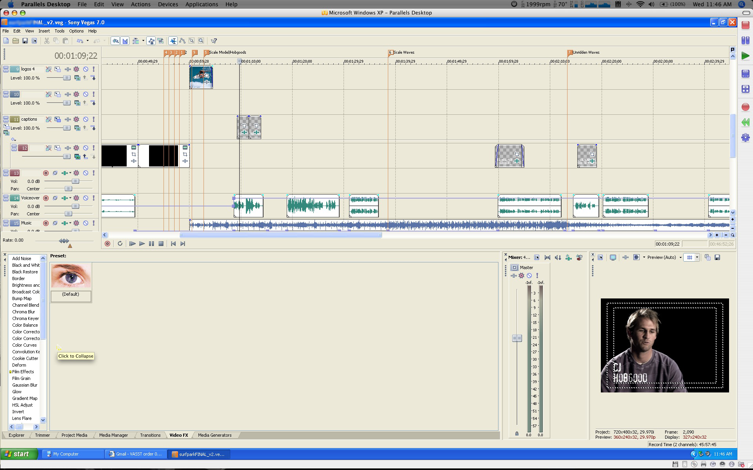This screenshot has width=753, height=470.
Task: Create a new project via toolbar icon
Action: tap(6, 41)
